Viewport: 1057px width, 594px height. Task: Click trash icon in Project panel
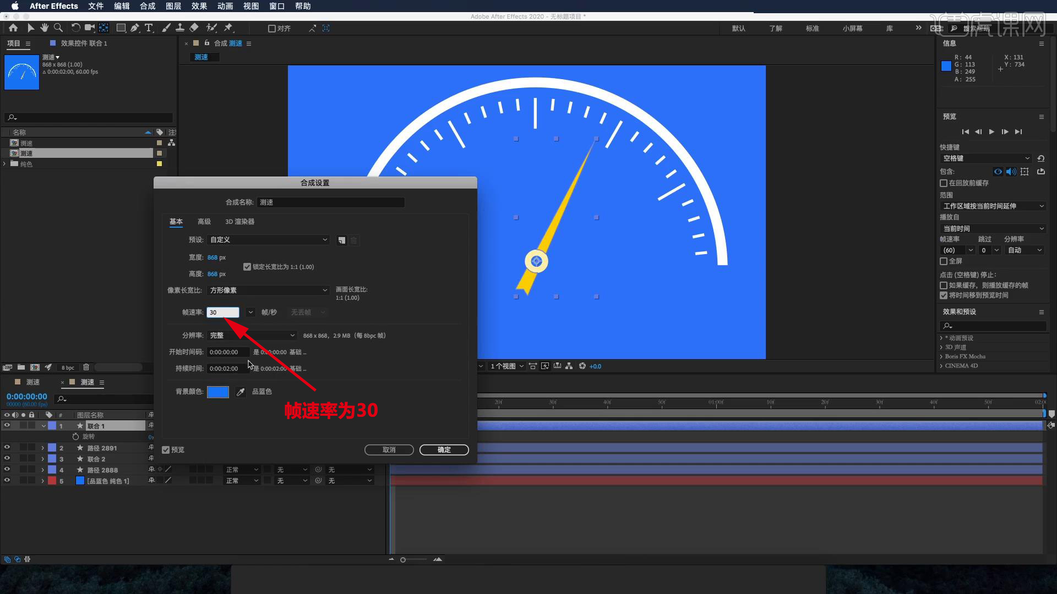[86, 367]
